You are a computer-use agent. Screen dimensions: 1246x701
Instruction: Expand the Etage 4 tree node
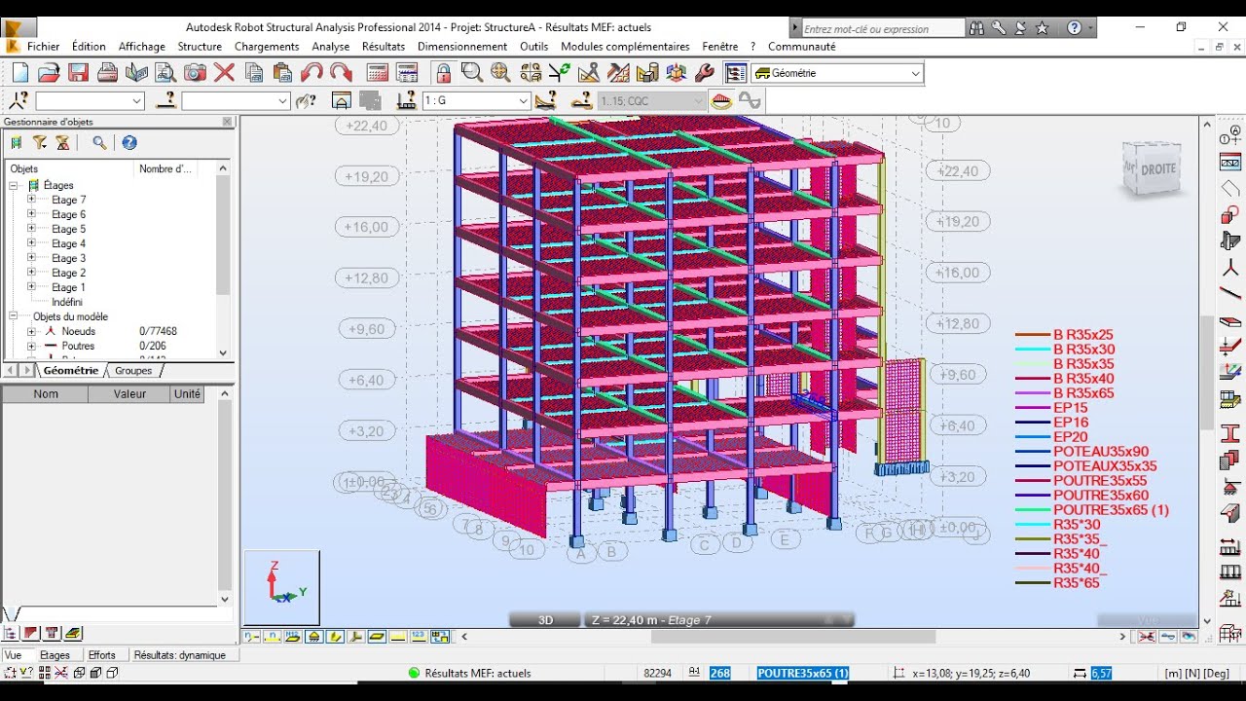pos(31,243)
